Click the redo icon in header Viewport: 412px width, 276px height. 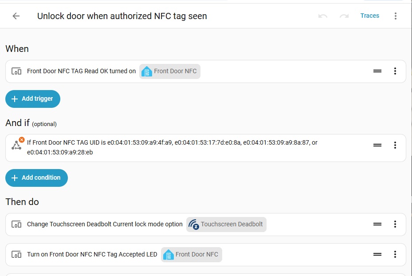point(344,16)
